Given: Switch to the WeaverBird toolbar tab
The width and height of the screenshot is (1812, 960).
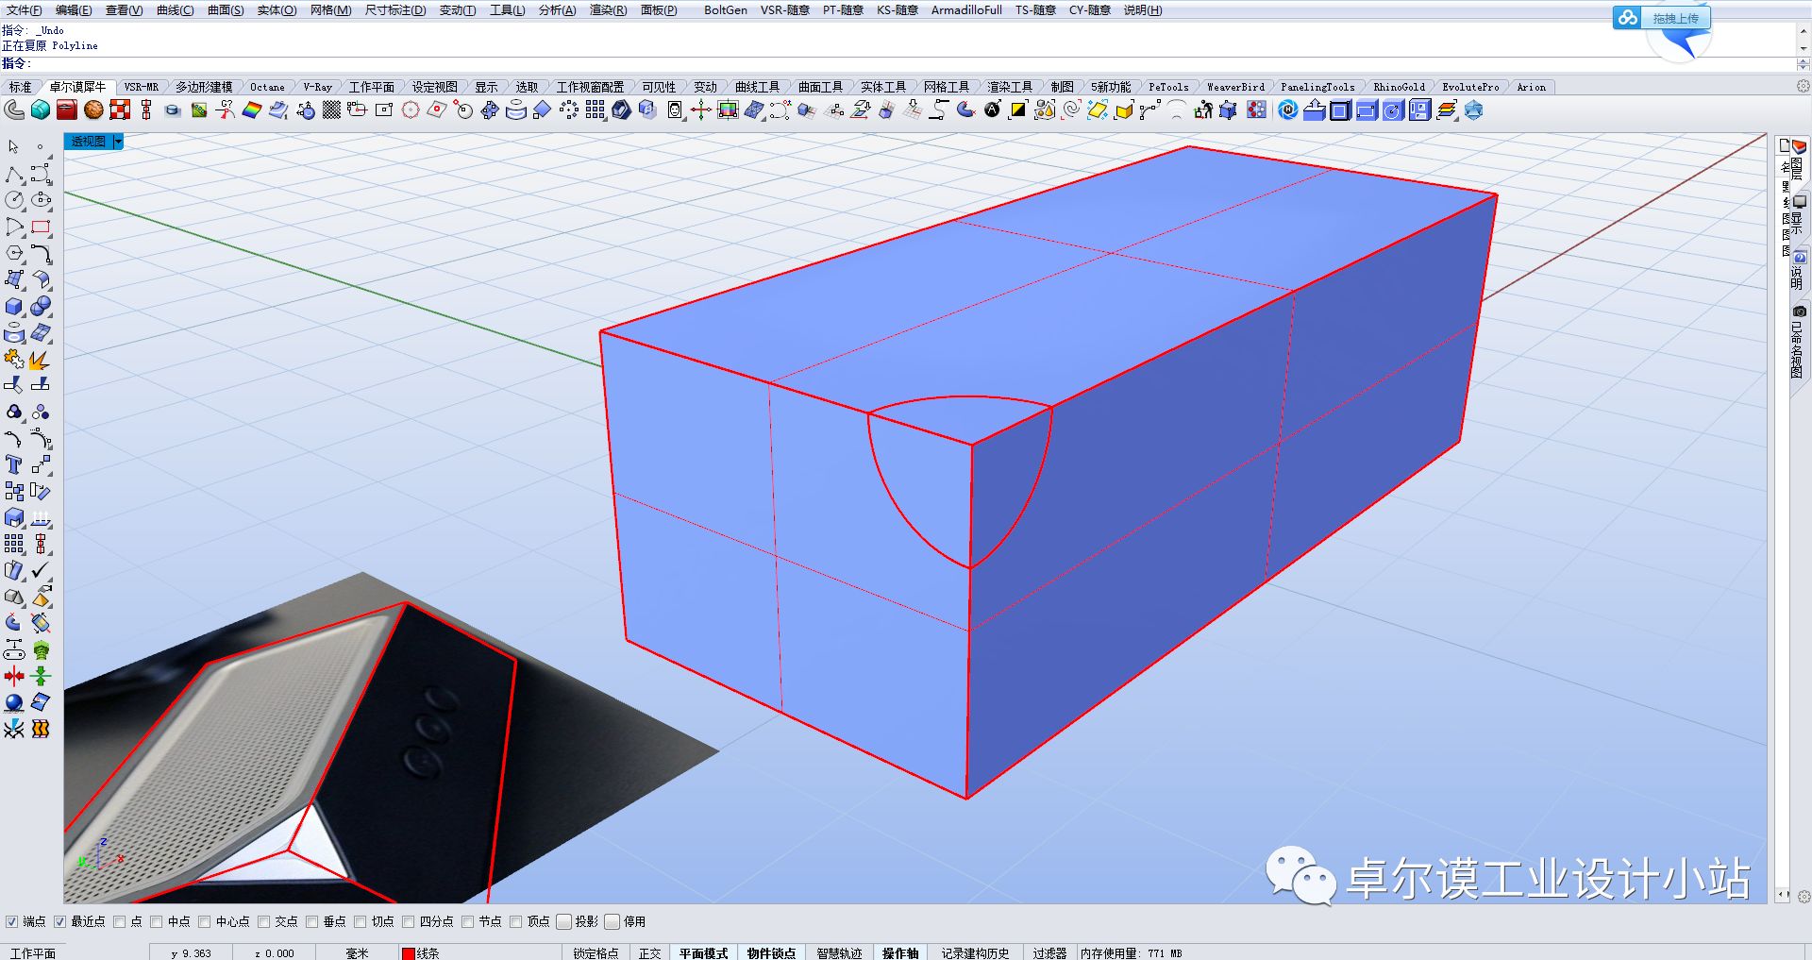Looking at the screenshot, I should click(x=1235, y=87).
